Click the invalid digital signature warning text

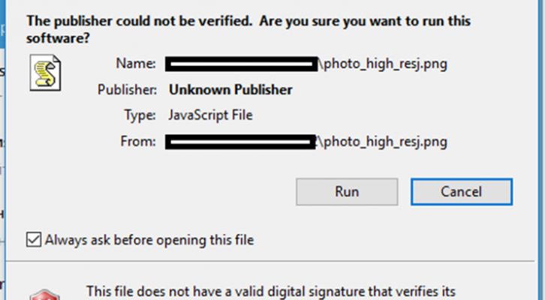click(272, 292)
